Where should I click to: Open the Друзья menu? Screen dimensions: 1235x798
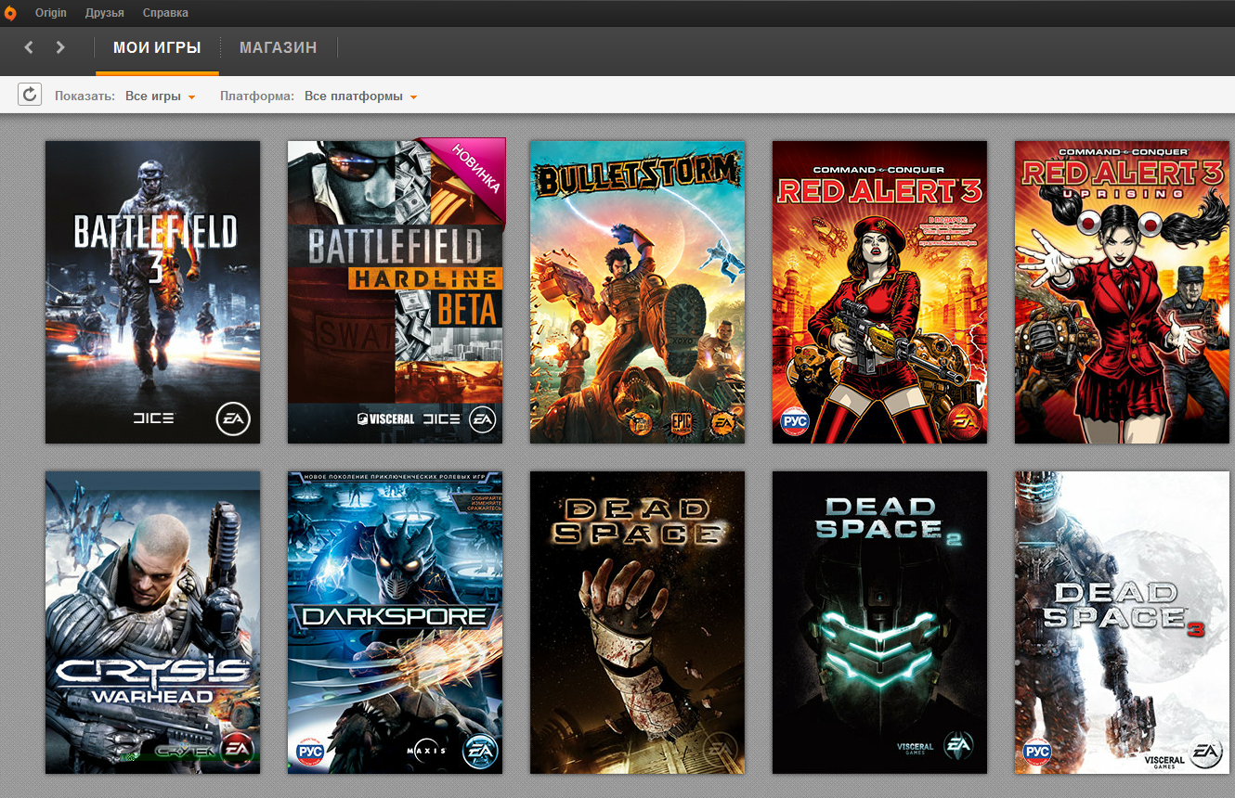click(104, 13)
